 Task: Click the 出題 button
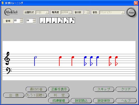coord(14,95)
